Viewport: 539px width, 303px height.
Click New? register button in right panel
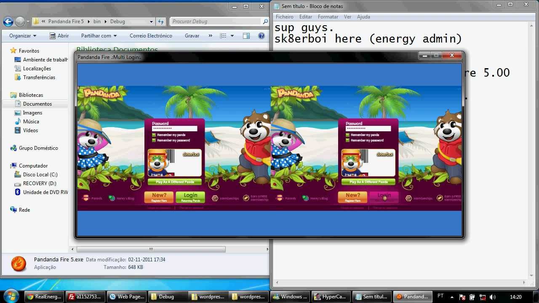352,197
